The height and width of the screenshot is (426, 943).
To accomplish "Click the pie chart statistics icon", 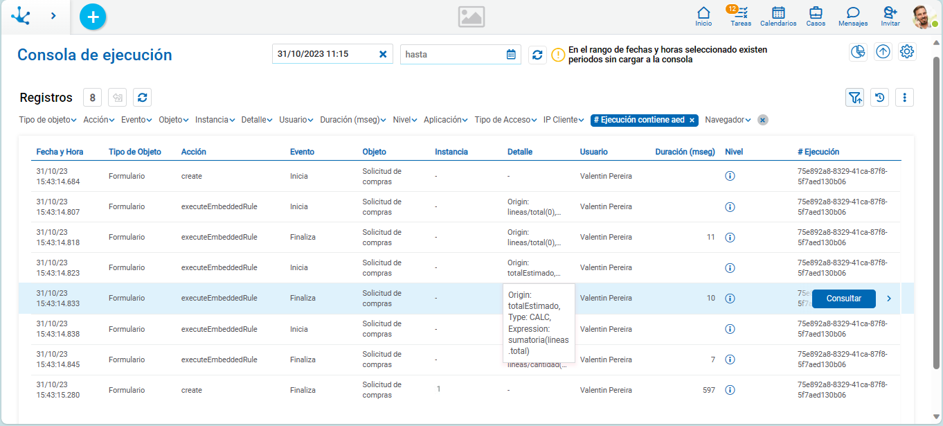I will pyautogui.click(x=859, y=52).
